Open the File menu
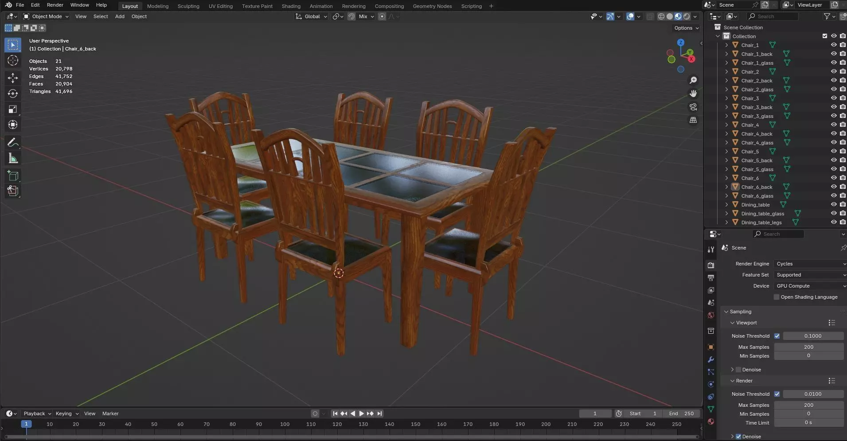The image size is (847, 441). click(20, 5)
